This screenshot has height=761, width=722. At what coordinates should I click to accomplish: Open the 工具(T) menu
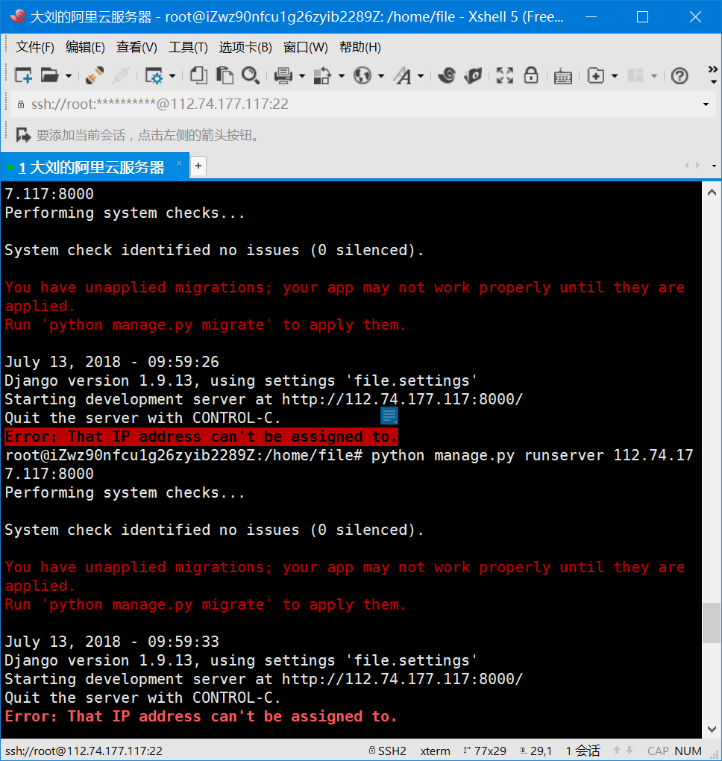(188, 48)
